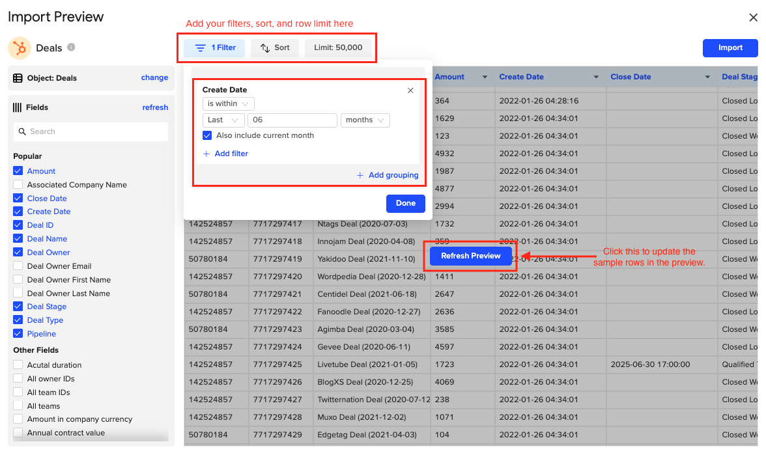This screenshot has height=453, width=766.
Task: Click the up-down arrows icon on the Sort button
Action: (x=262, y=48)
